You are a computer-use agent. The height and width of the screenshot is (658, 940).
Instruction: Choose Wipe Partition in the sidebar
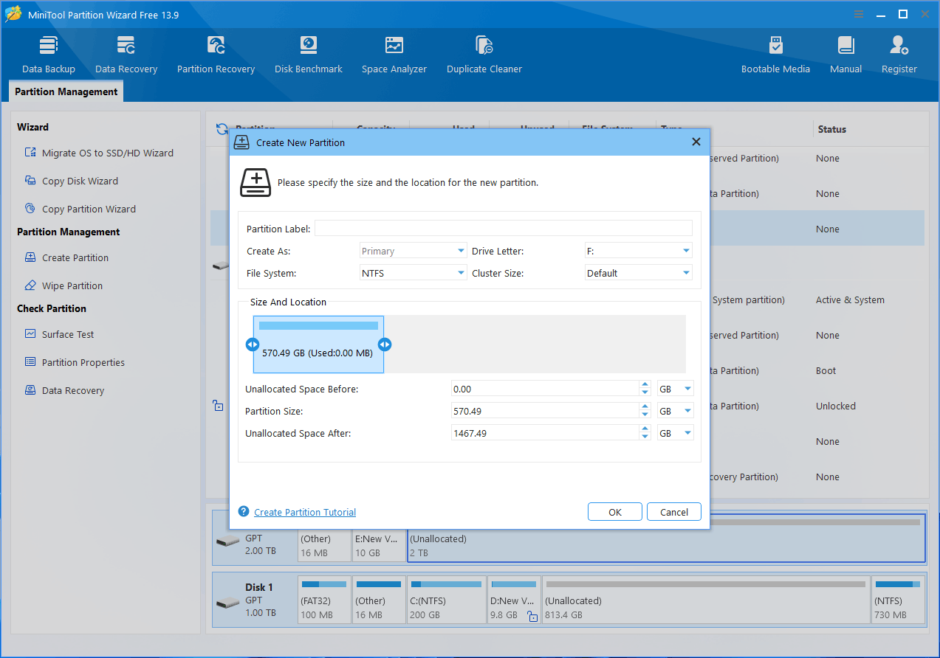click(x=64, y=285)
